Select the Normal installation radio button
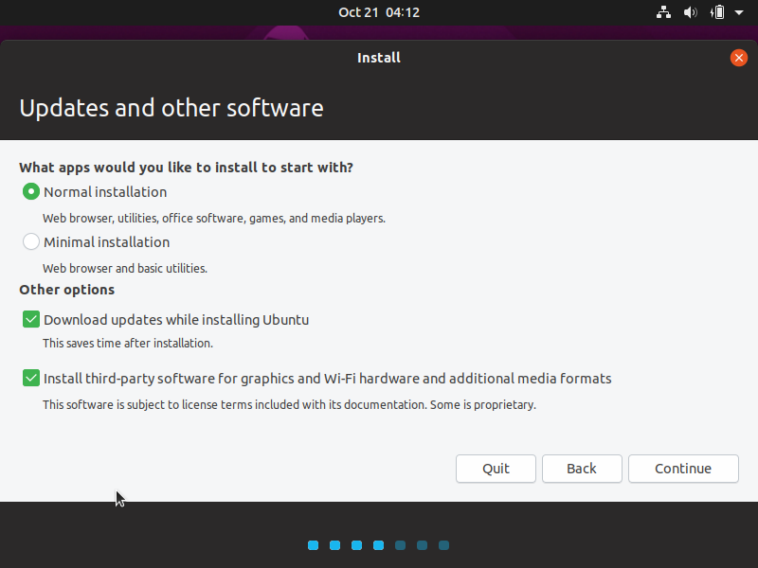The width and height of the screenshot is (758, 568). tap(31, 192)
